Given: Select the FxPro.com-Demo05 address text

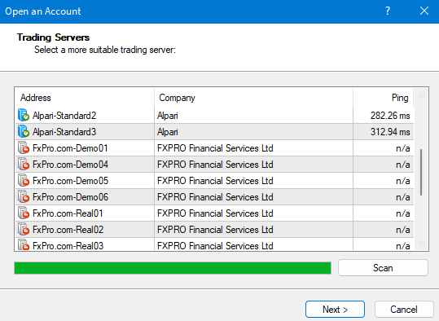Looking at the screenshot, I should (x=70, y=180).
